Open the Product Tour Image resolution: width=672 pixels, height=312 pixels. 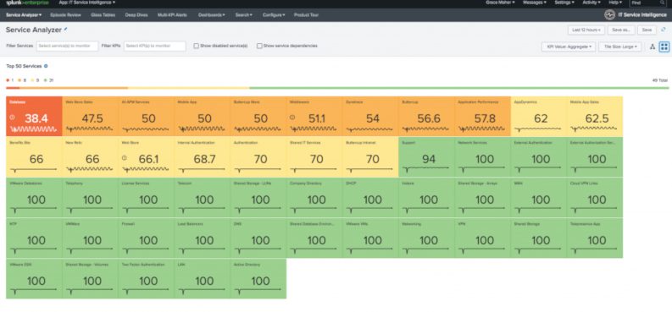pos(306,15)
